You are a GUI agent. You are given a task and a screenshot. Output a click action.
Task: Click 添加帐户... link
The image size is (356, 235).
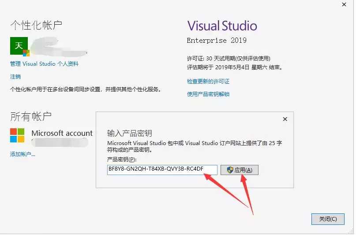tap(22, 154)
